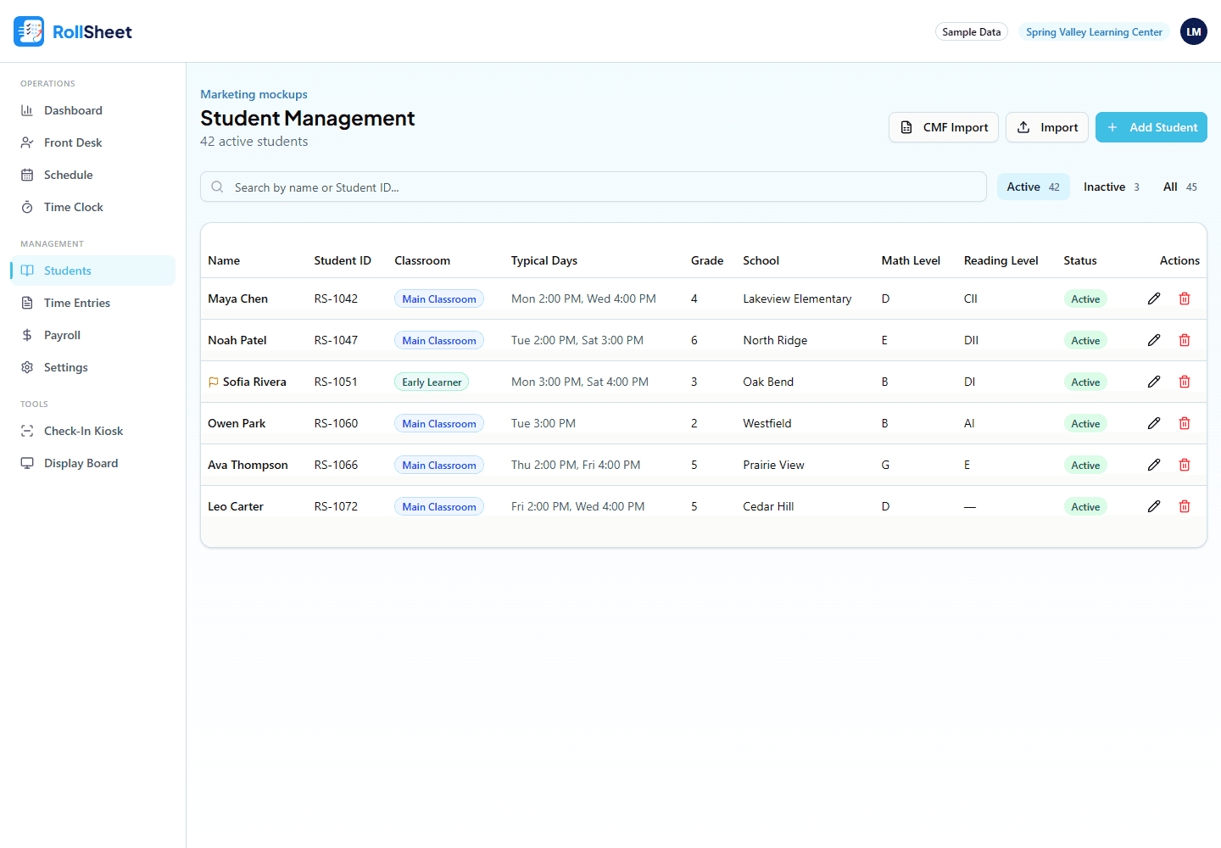Image resolution: width=1221 pixels, height=848 pixels.
Task: Open the Schedule section
Action: tap(93, 175)
